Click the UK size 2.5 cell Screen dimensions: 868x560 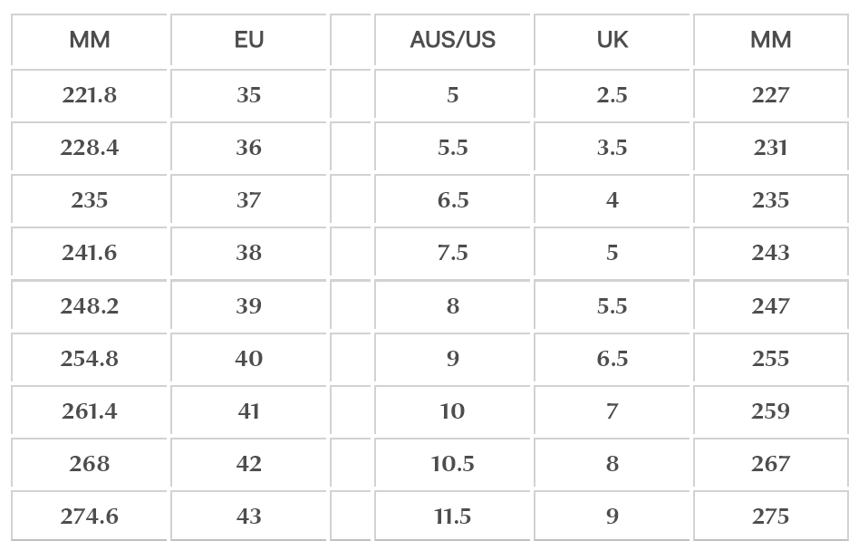(x=612, y=95)
